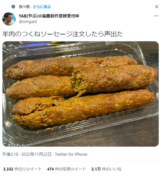View the 474 件の引用ツイート list
Screen dimensions: 162x176
point(66,169)
